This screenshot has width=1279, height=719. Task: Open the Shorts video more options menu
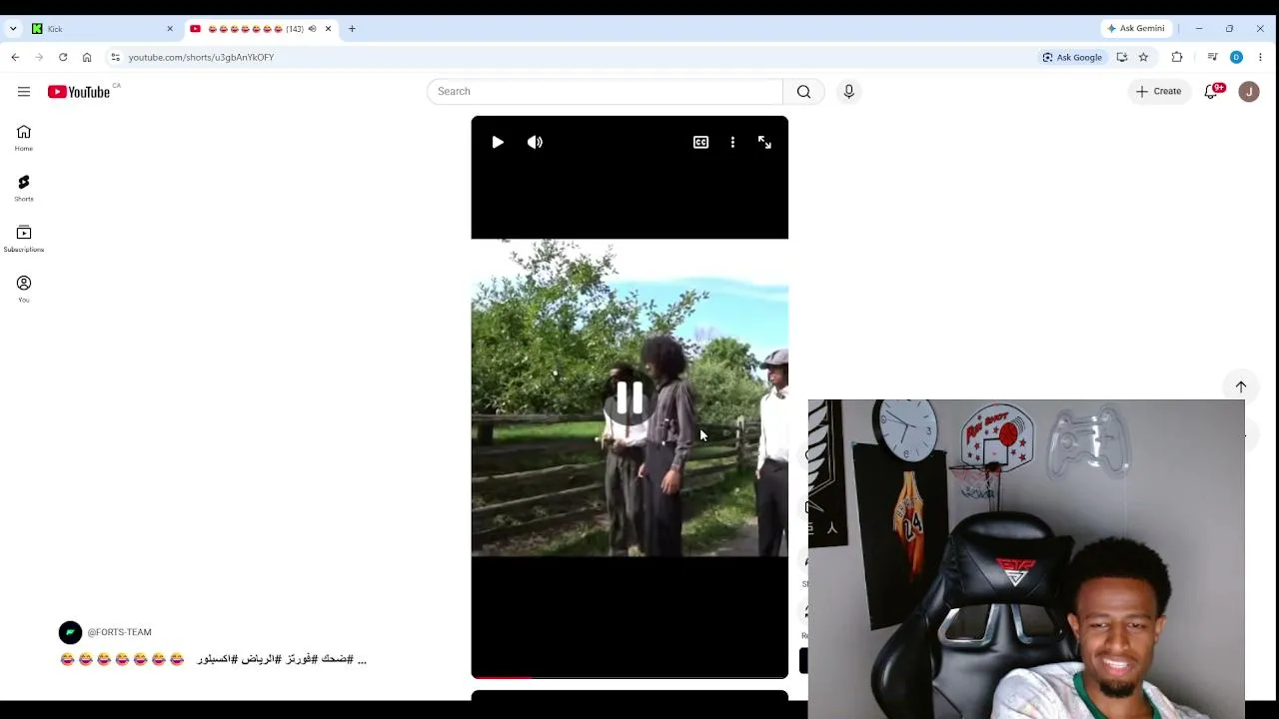point(732,143)
